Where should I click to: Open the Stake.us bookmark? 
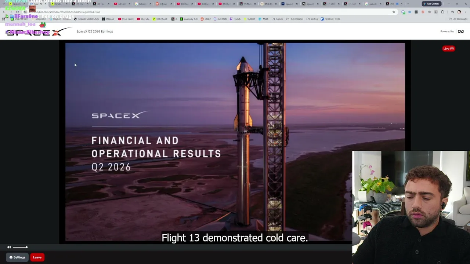108,19
